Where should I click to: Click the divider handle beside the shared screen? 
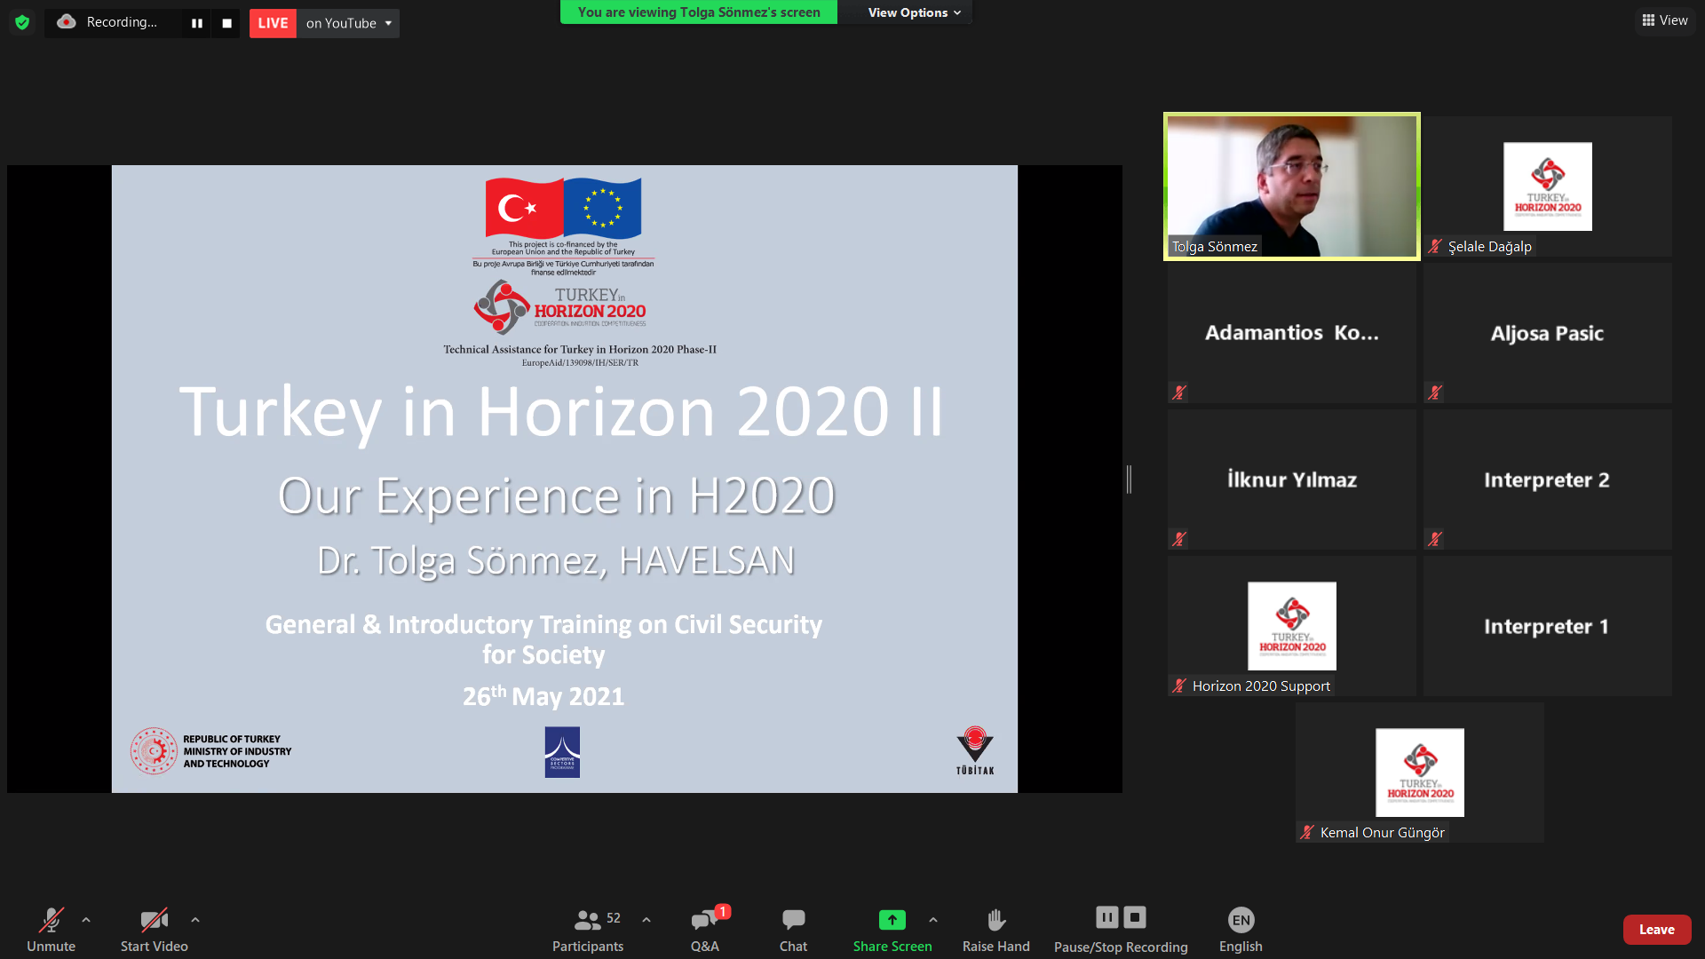[x=1129, y=479]
